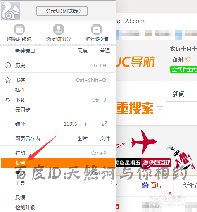The image size is (197, 212).
Task: Open the 百度 link
Action: pos(157,185)
